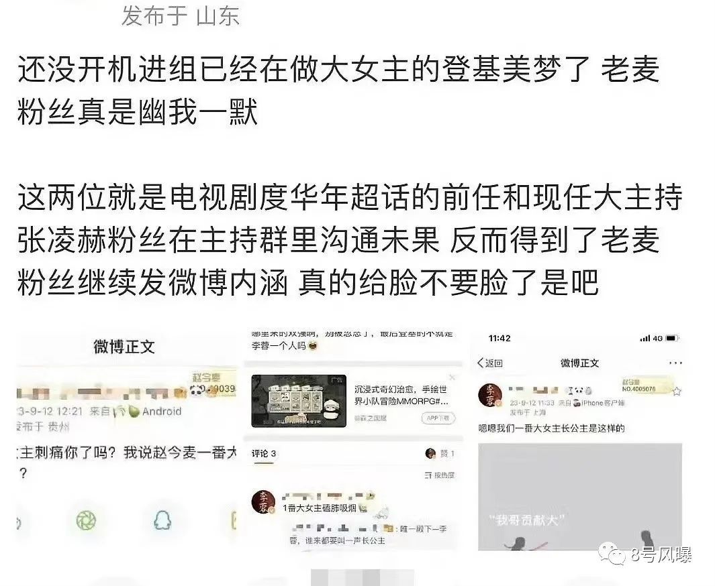Tap the 1番大女主磕肺吸烟 comment
The width and height of the screenshot is (715, 586).
tap(320, 508)
